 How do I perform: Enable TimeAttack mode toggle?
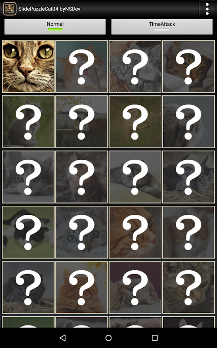click(162, 27)
